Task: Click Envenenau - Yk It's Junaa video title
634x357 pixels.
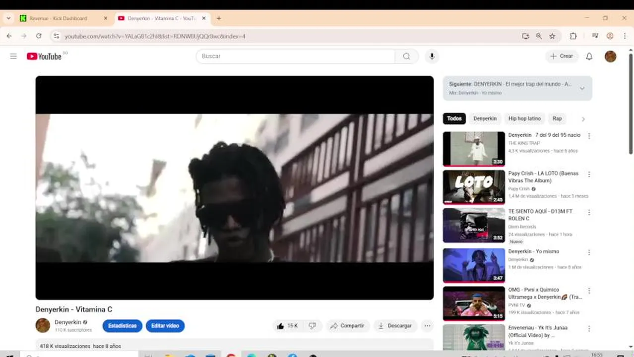Action: (538, 331)
